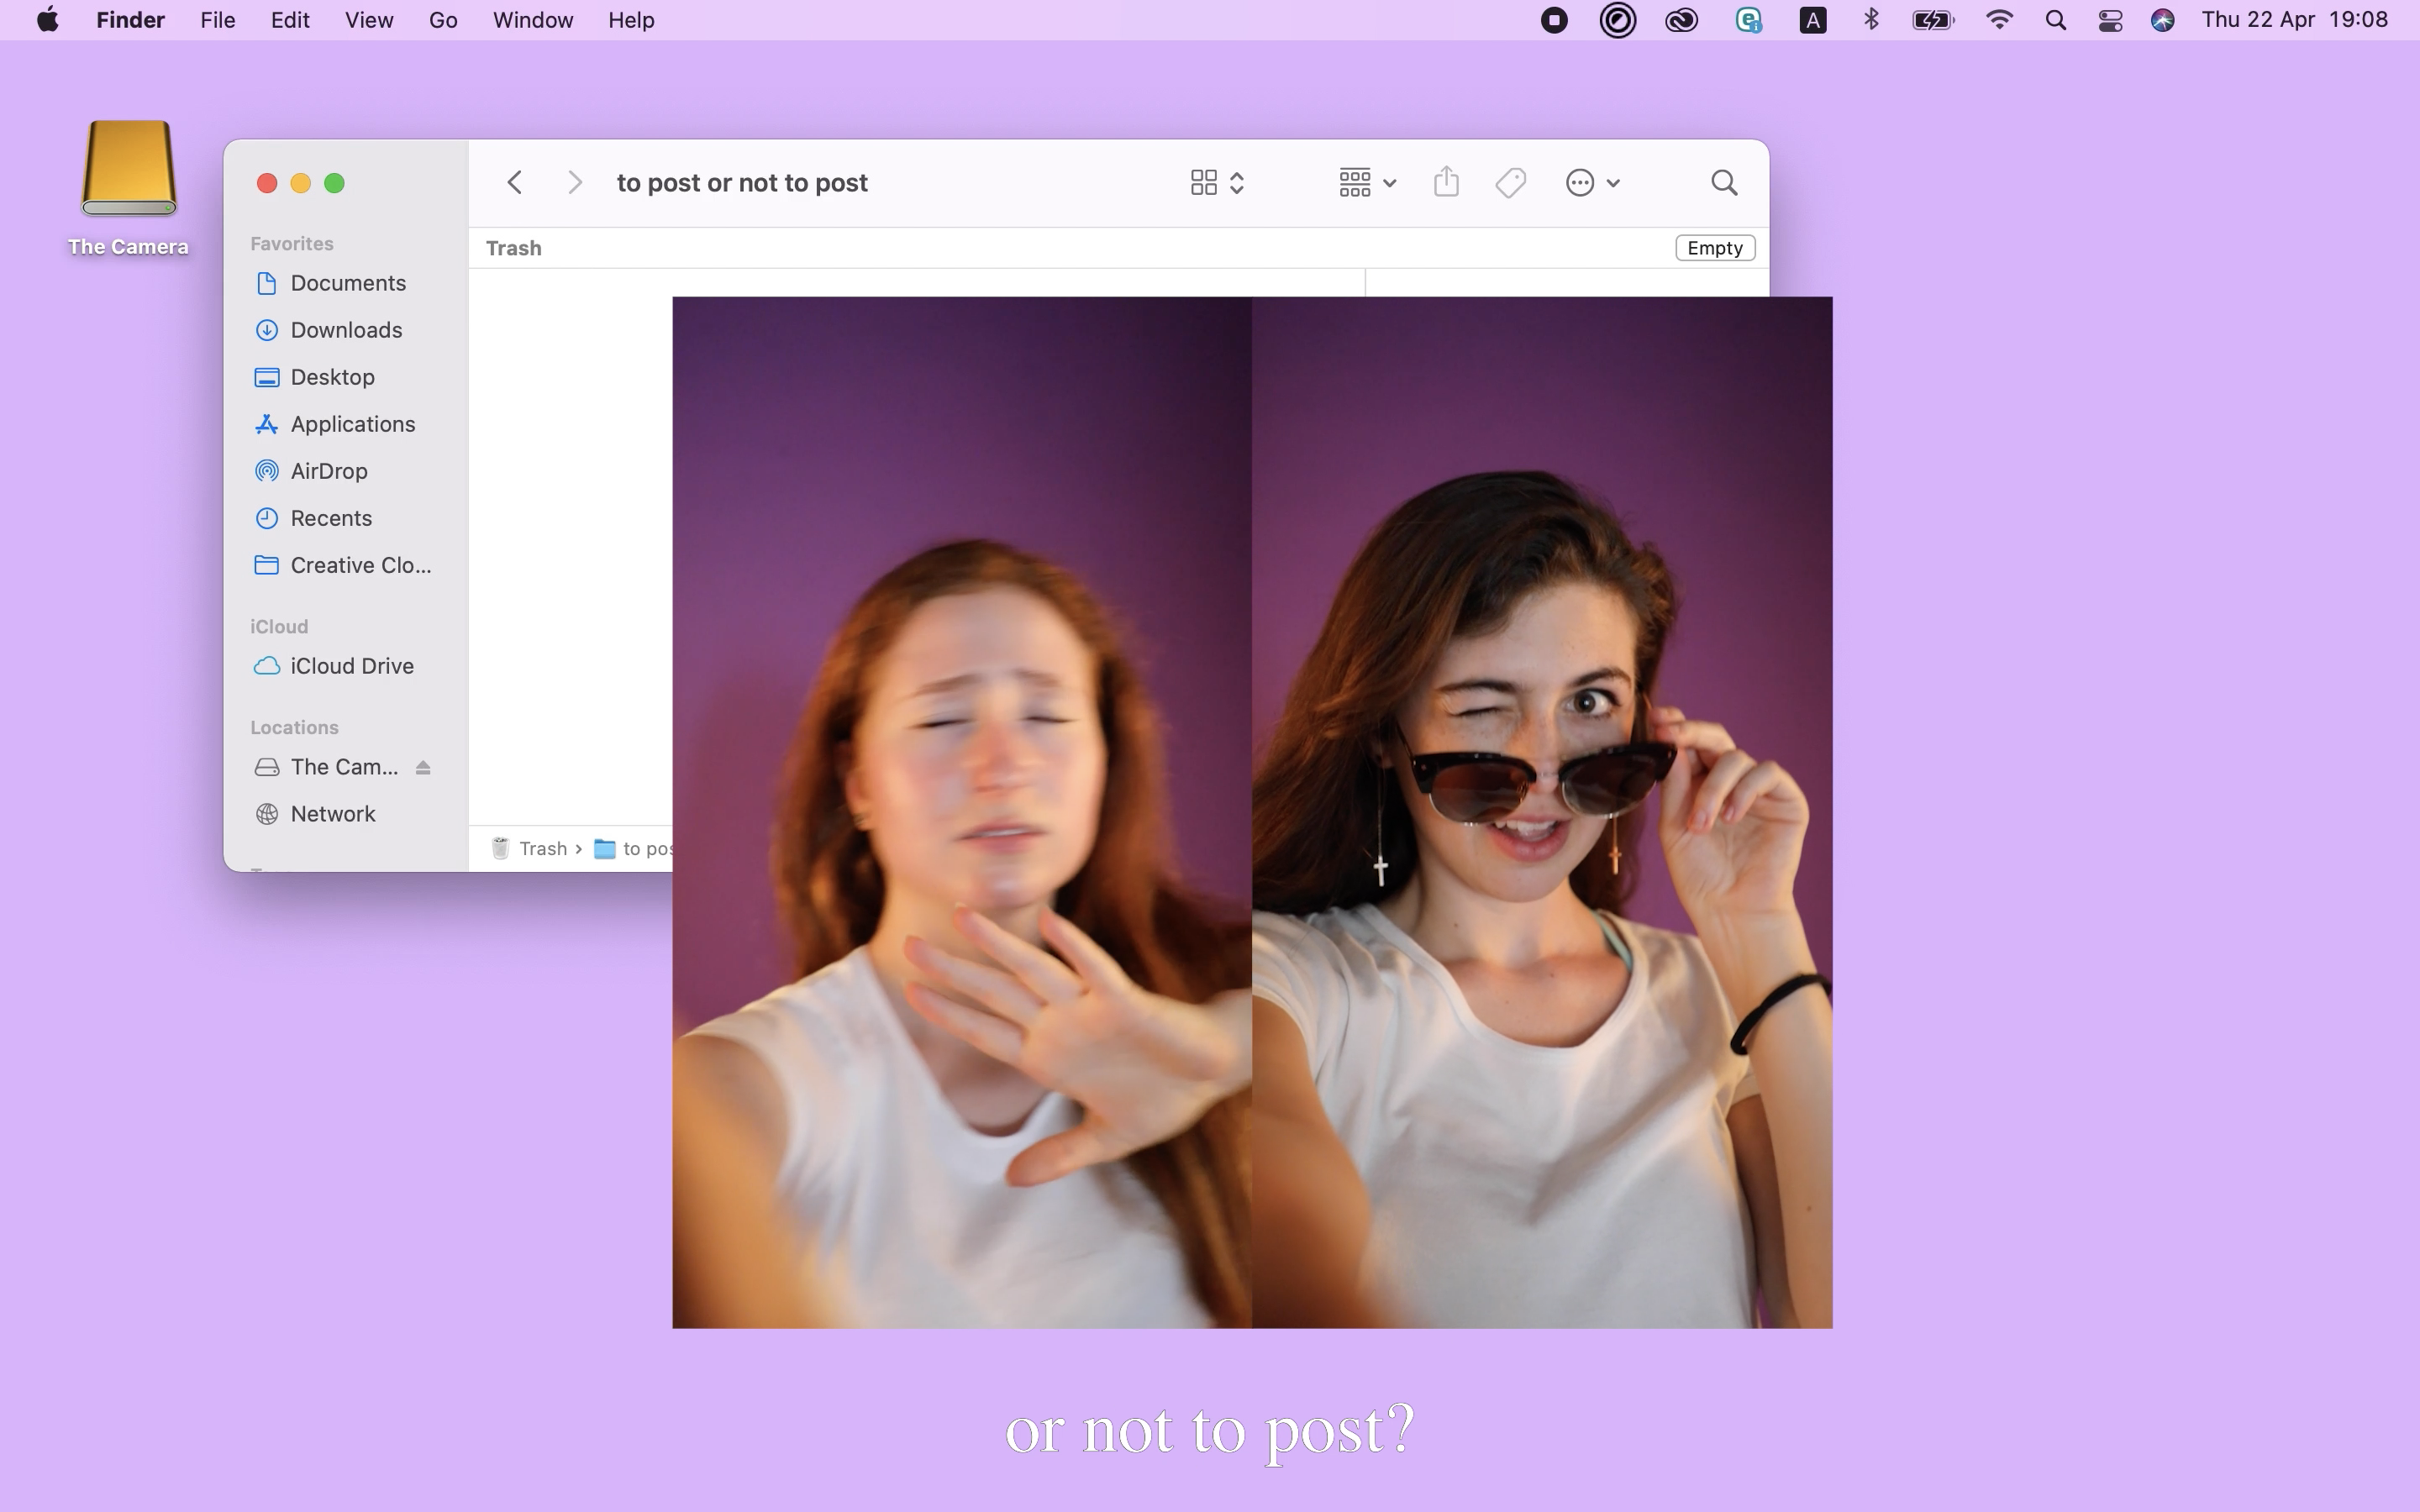Minimize the Finder window
Image resolution: width=2420 pixels, height=1512 pixels.
click(301, 183)
